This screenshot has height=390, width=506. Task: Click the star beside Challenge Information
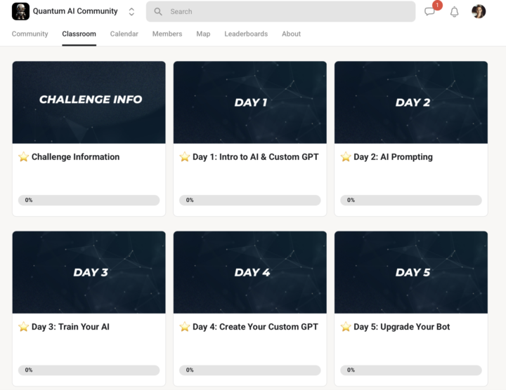[24, 157]
